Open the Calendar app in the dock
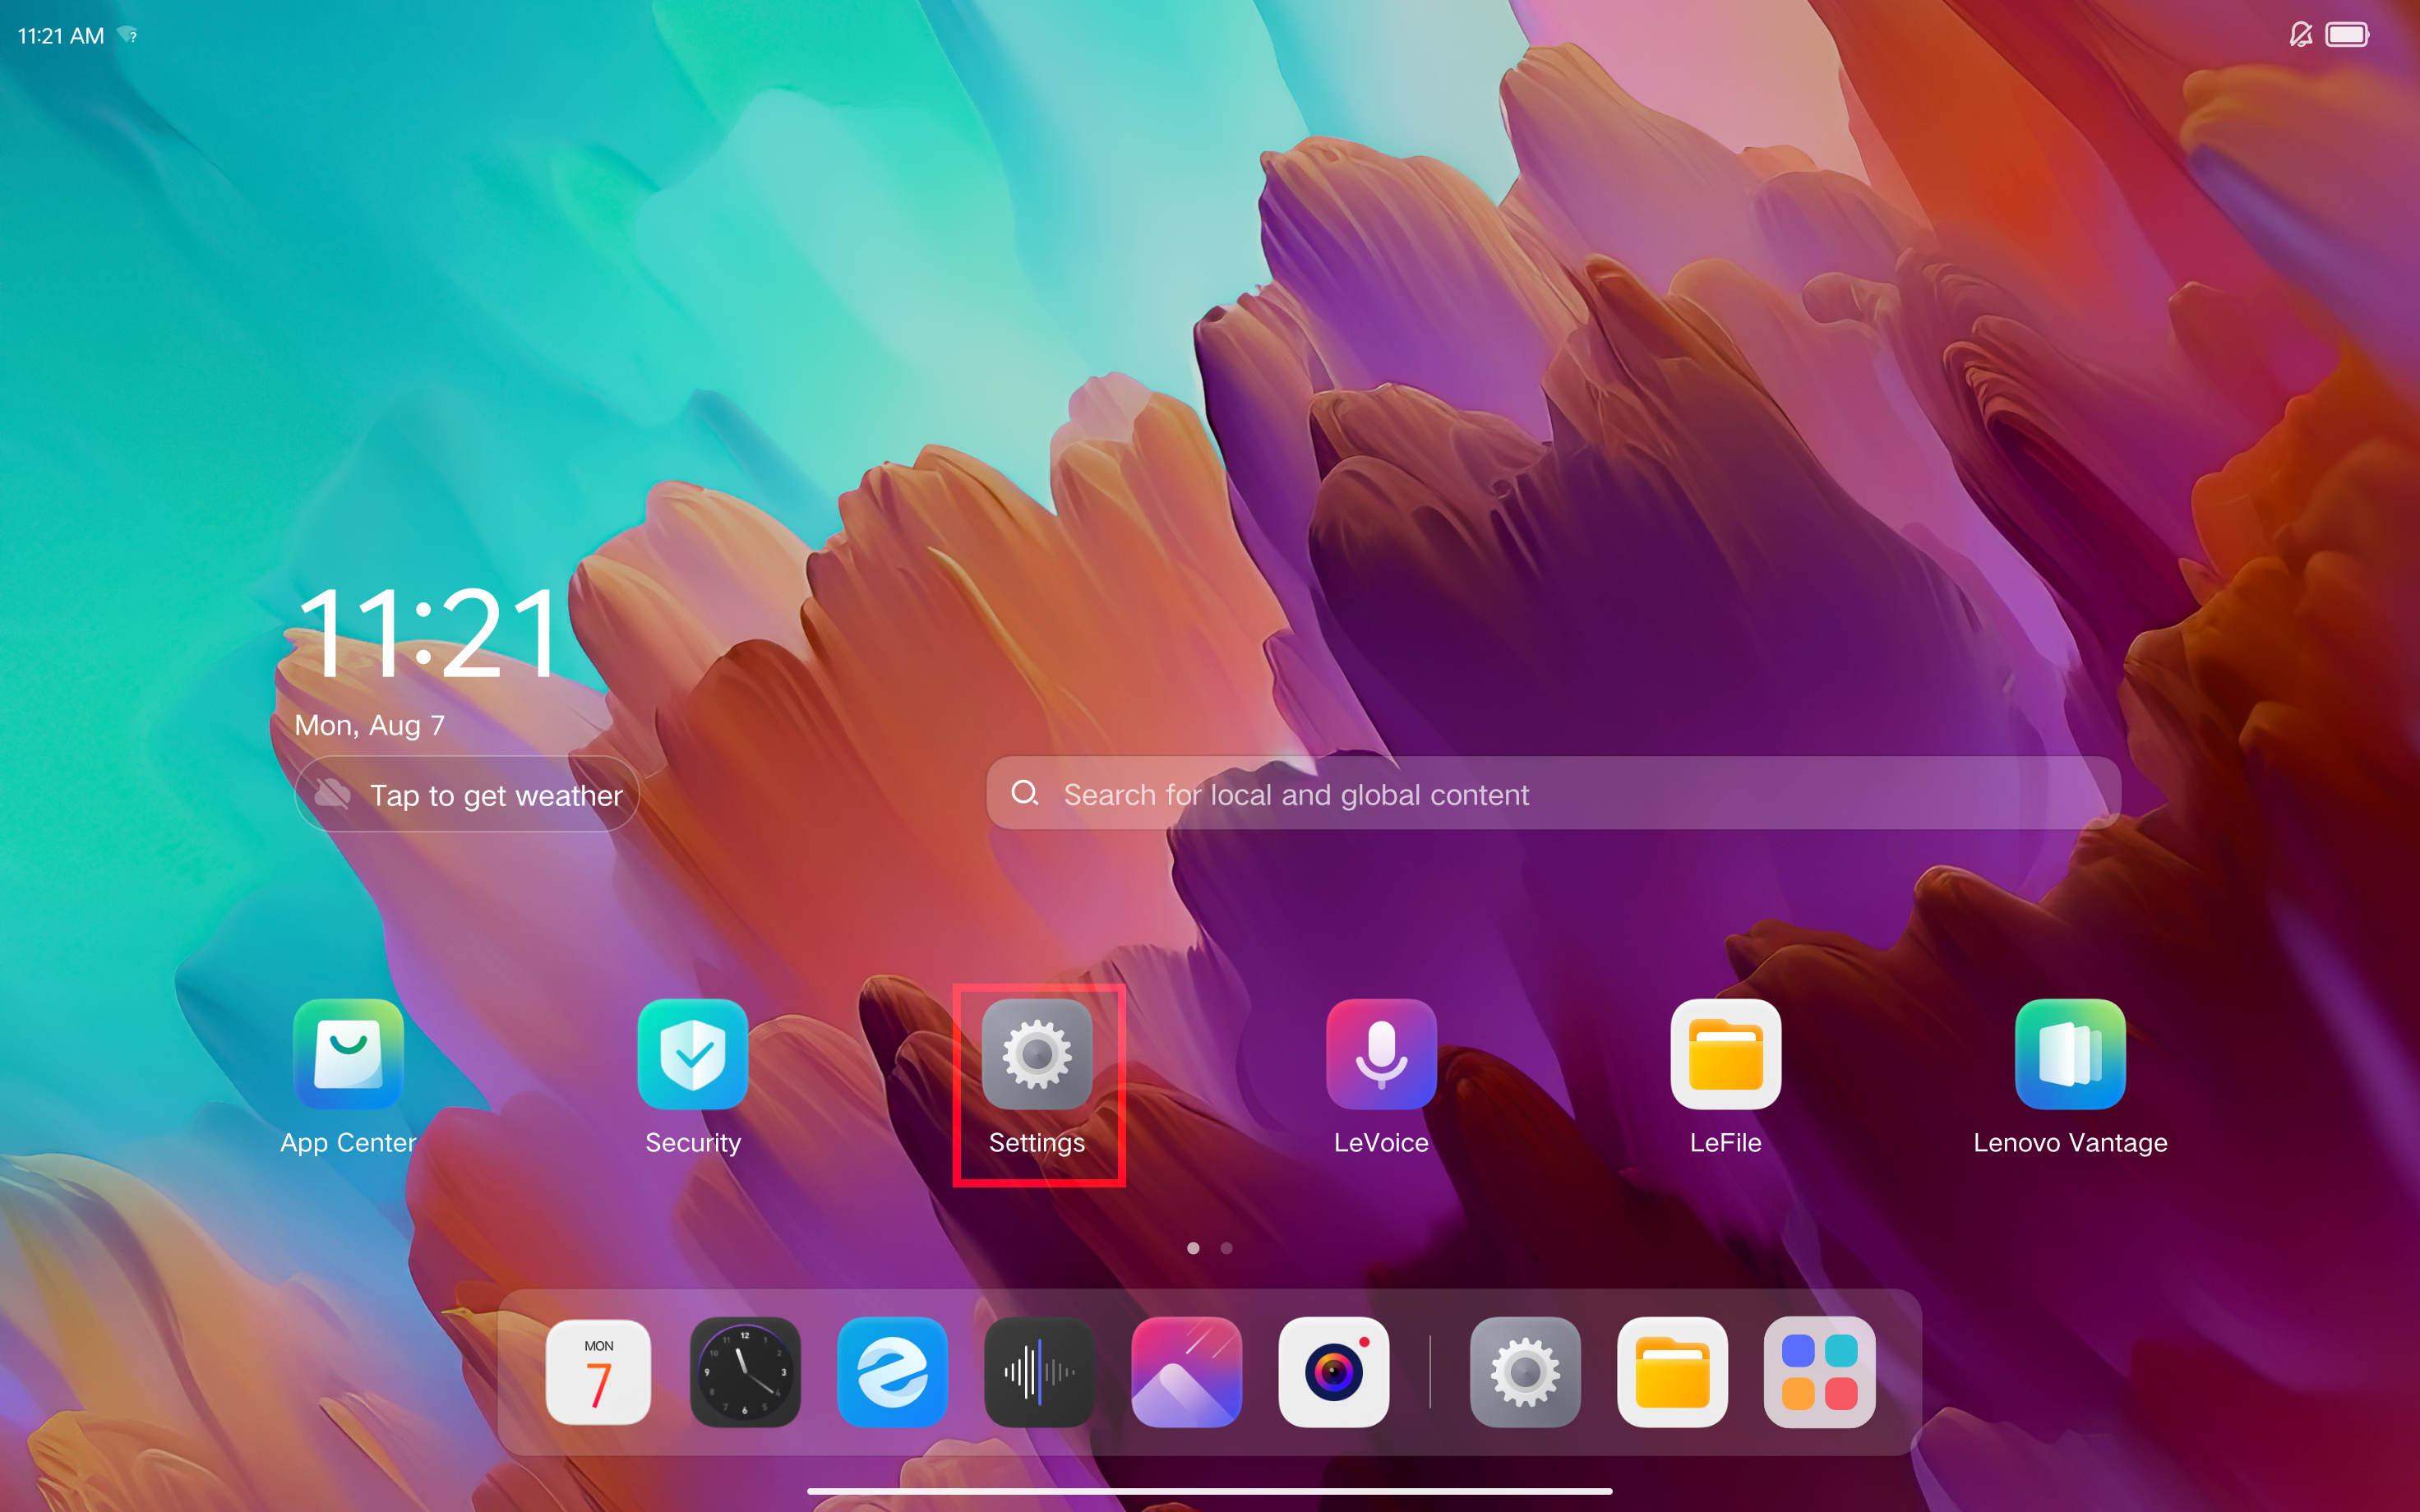Viewport: 2420px width, 1512px height. [x=598, y=1371]
